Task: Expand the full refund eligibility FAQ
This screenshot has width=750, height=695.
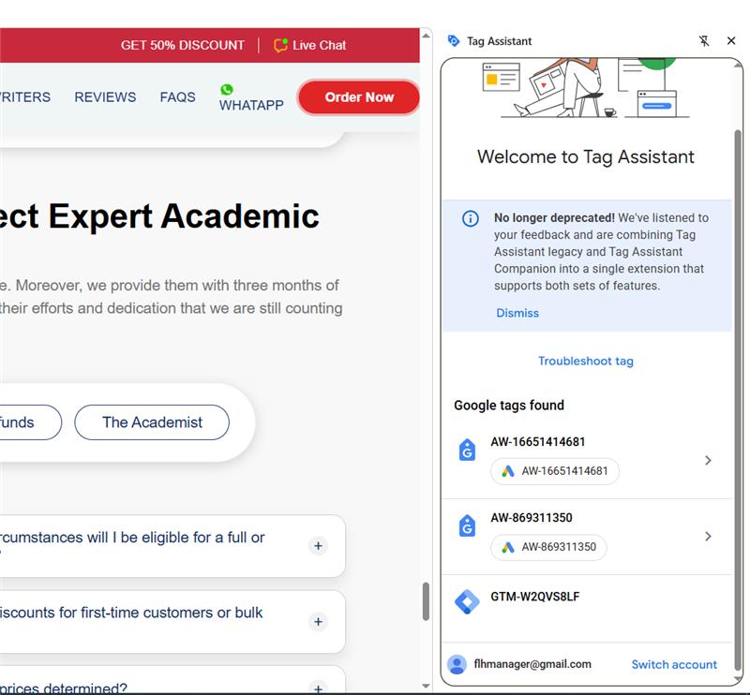Action: (x=318, y=546)
